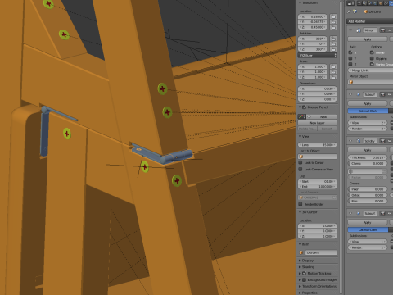Viewport: 393px width, 295px height.
Task: Lock the Location Y value
Action: click(333, 22)
